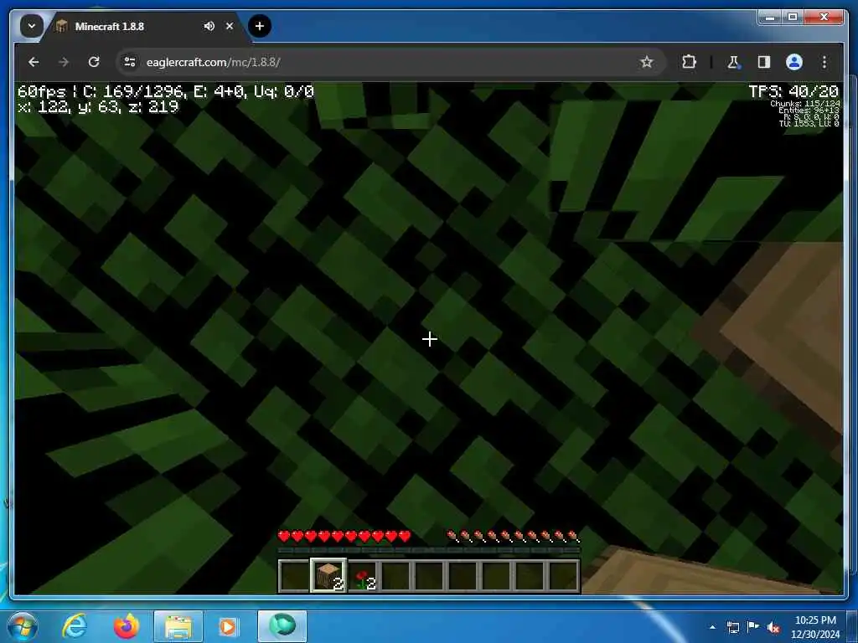Open a new browser tab
This screenshot has height=643, width=858.
pos(260,26)
